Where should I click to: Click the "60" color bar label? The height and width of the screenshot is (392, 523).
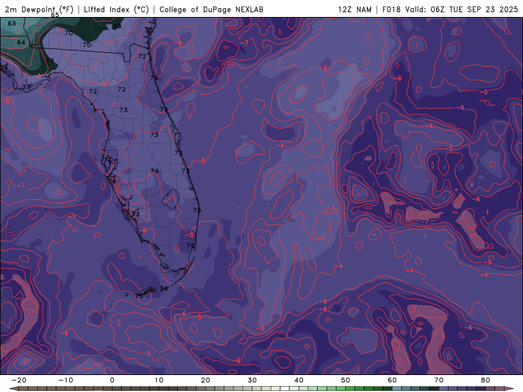coord(392,380)
